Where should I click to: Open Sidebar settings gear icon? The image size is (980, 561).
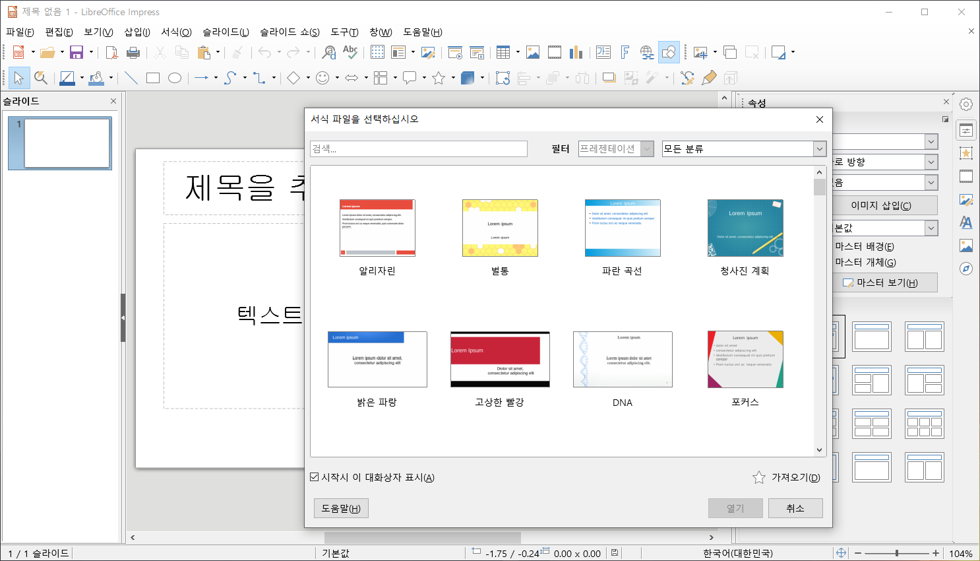point(966,104)
